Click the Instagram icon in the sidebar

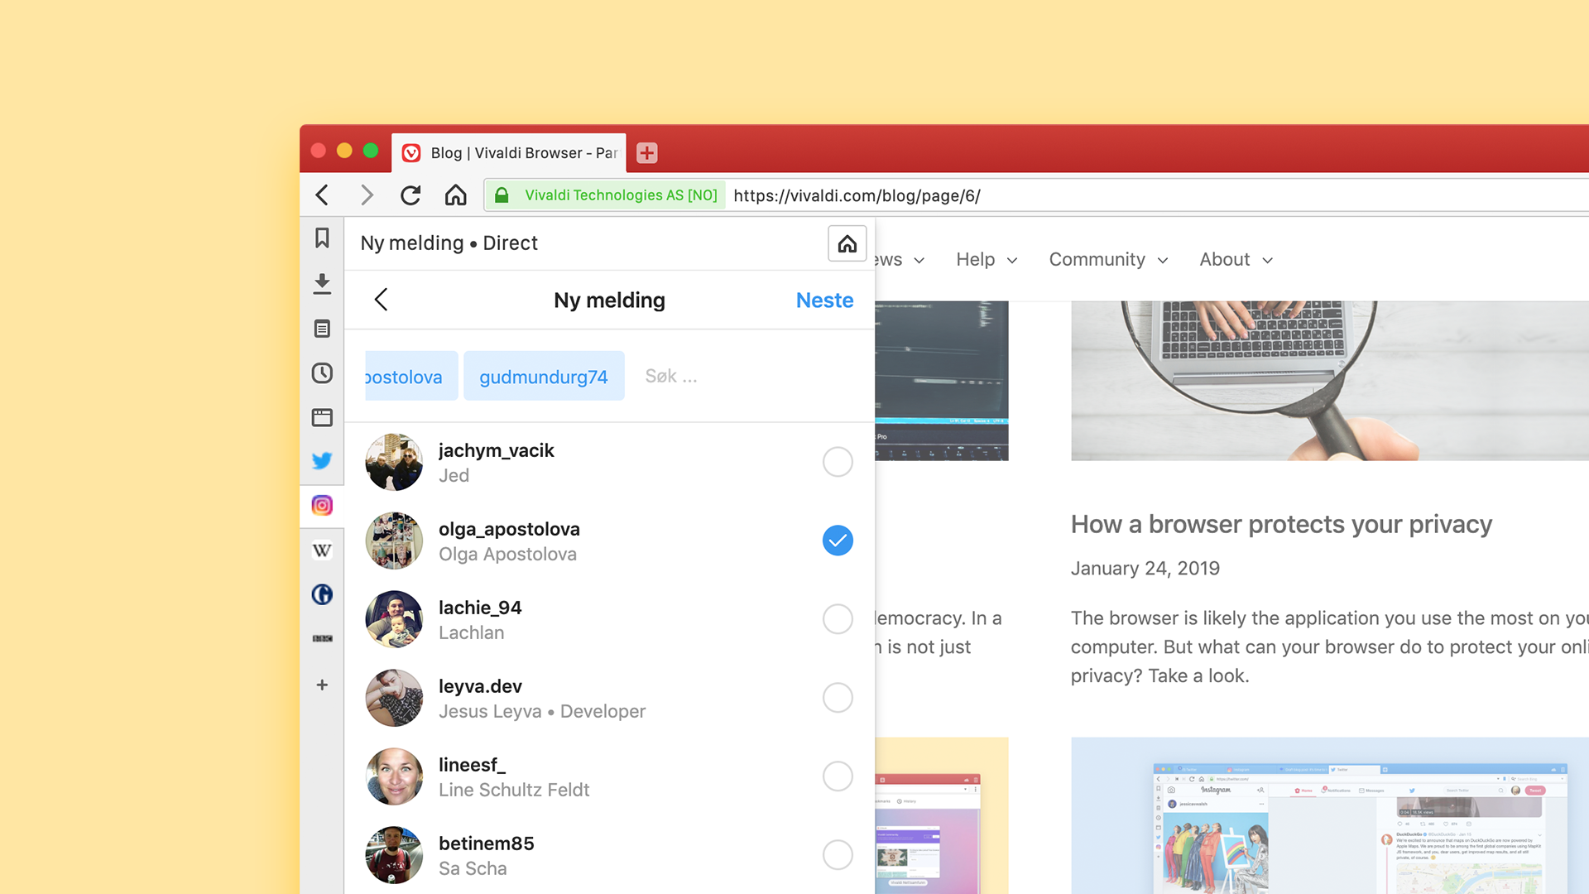point(323,506)
